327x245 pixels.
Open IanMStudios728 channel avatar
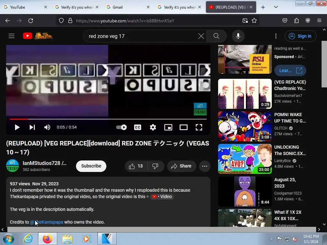pyautogui.click(x=12, y=166)
